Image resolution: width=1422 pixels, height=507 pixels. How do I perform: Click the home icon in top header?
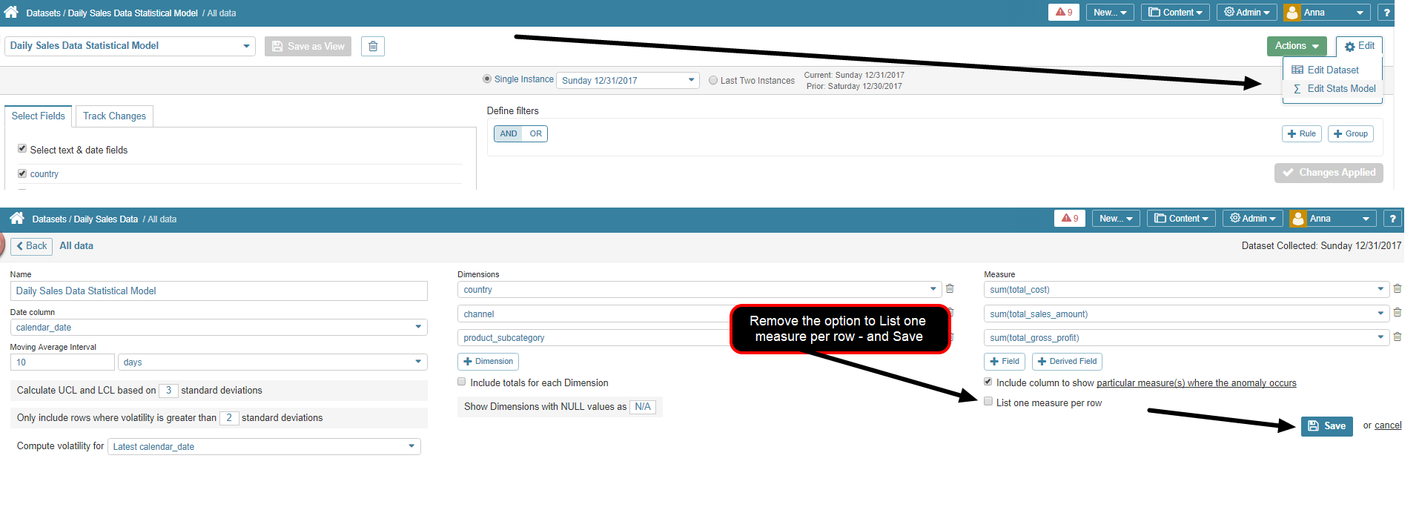point(11,12)
